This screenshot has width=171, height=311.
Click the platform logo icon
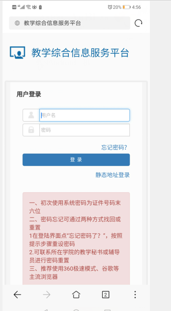(x=17, y=52)
